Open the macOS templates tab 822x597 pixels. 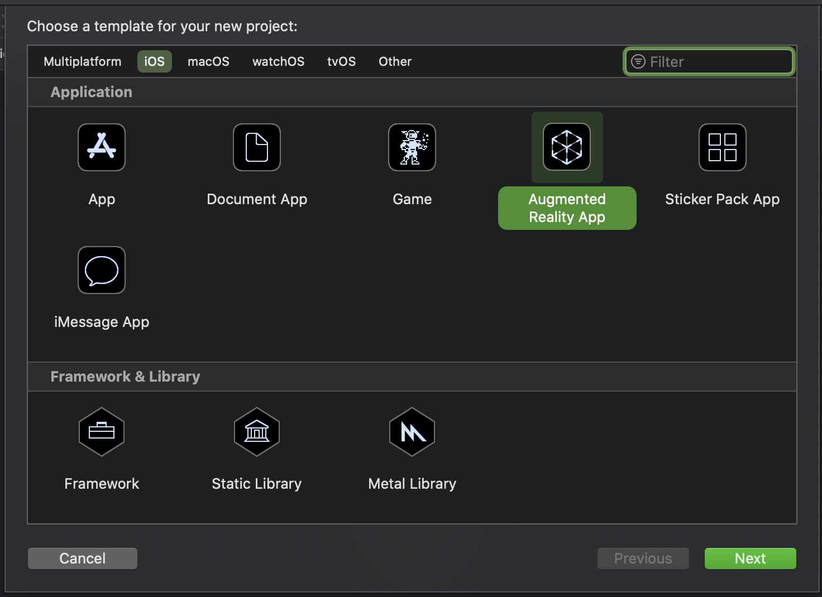coord(208,61)
